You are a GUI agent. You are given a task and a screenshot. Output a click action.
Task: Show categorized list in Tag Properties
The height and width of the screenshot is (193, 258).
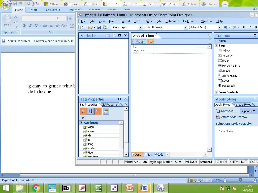pos(83,111)
